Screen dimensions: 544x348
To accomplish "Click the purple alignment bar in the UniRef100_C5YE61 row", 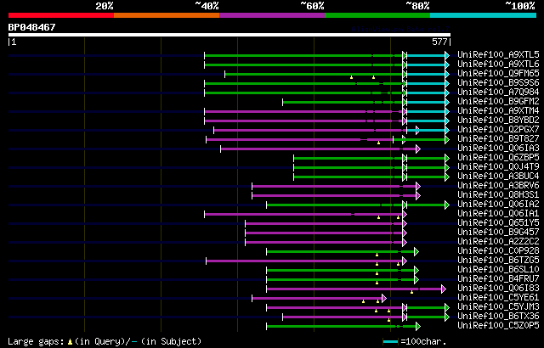I will click(320, 298).
